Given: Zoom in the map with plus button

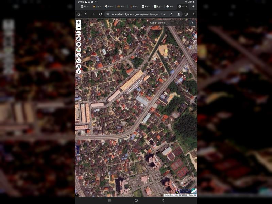Looking at the screenshot, I should pos(79,22).
